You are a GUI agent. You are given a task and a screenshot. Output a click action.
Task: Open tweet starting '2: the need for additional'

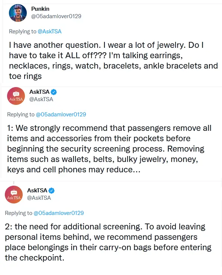pyautogui.click(x=108, y=242)
